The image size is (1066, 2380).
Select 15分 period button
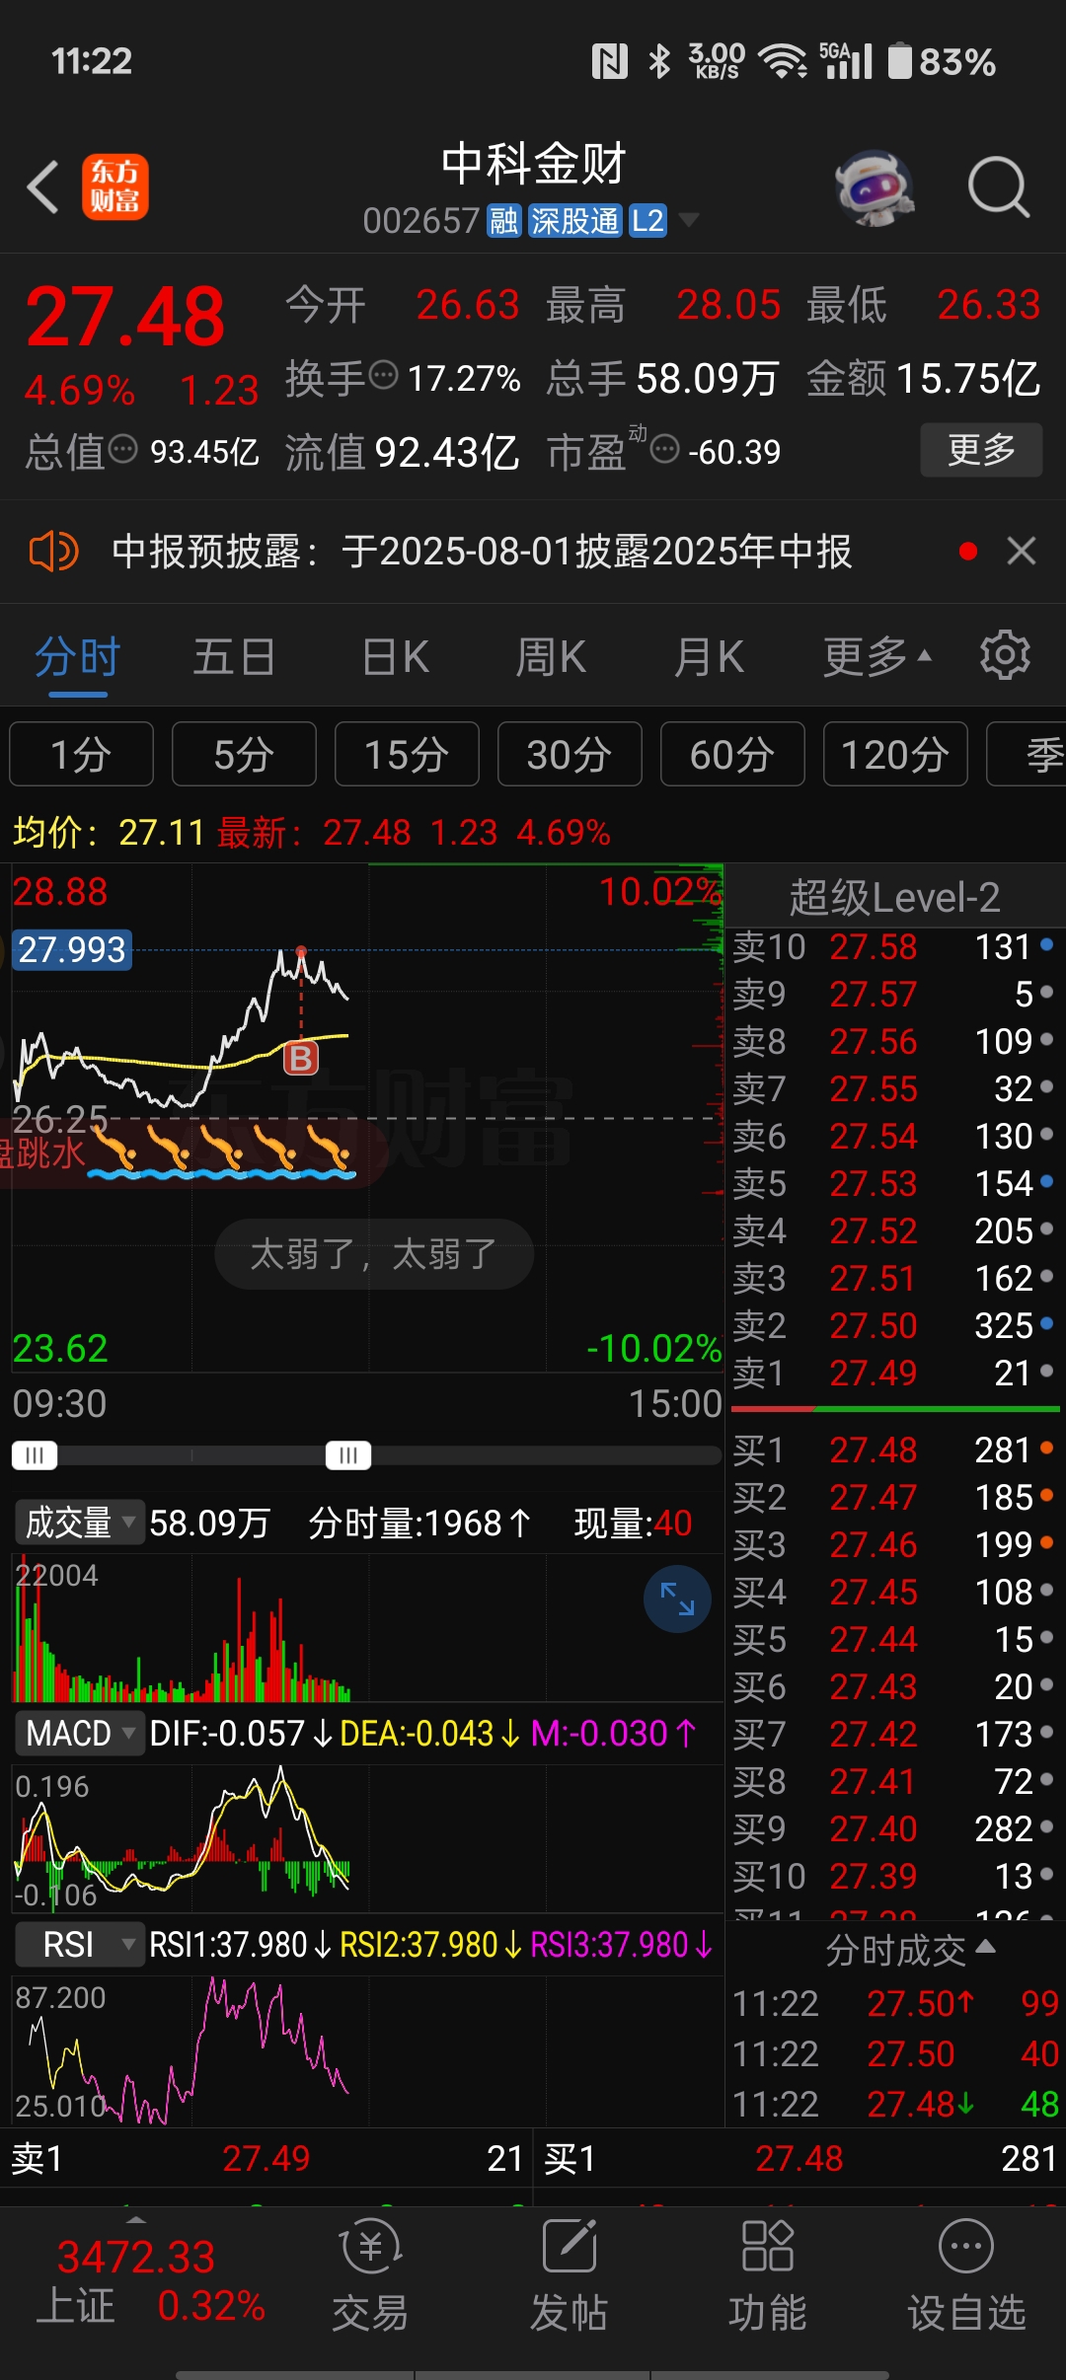(x=407, y=754)
